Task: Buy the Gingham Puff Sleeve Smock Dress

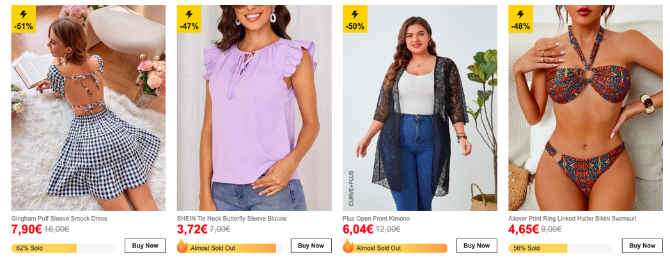Action: pos(145,246)
